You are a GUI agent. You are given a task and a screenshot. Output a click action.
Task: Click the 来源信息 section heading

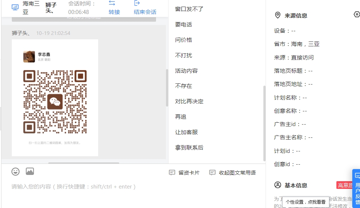click(x=296, y=15)
